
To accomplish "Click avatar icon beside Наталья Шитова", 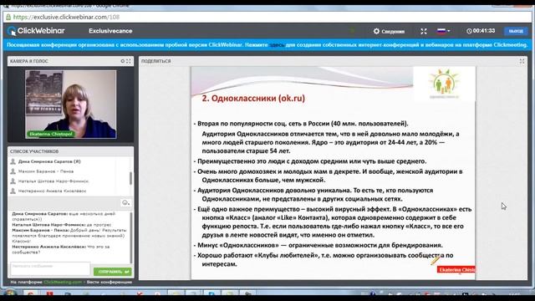I will pyautogui.click(x=13, y=181).
